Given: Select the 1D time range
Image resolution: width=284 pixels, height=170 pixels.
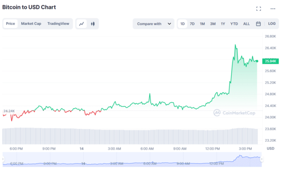Looking at the screenshot, I should (x=182, y=24).
